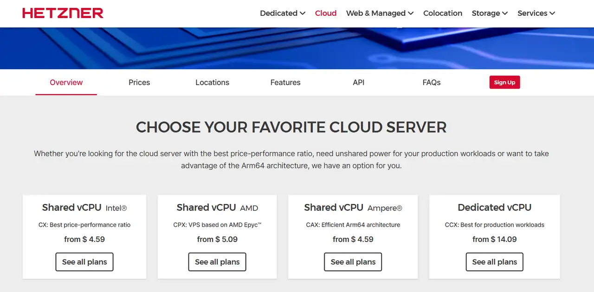Open the Services dropdown menu
This screenshot has height=292, width=594.
pos(536,13)
